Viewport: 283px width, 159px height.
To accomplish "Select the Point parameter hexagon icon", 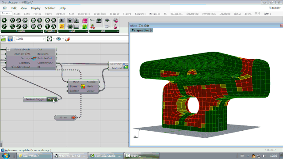I will coord(4,20).
